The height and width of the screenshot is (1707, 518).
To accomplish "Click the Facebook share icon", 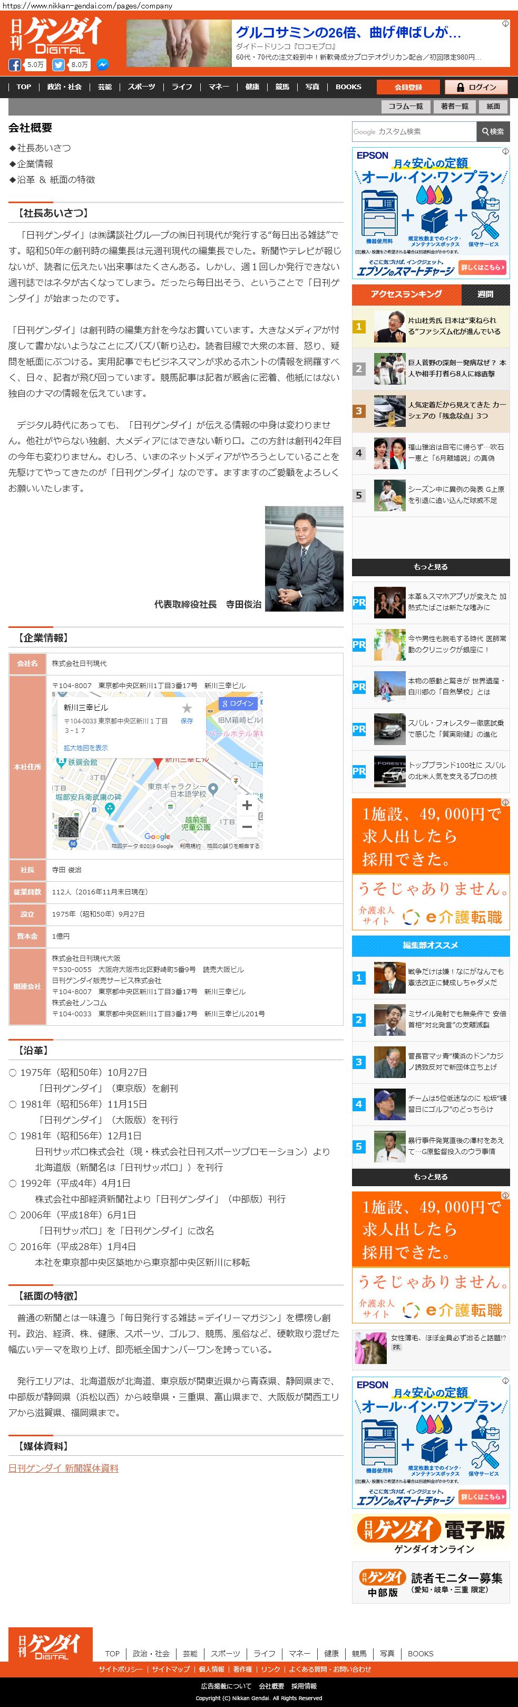I will click(15, 65).
